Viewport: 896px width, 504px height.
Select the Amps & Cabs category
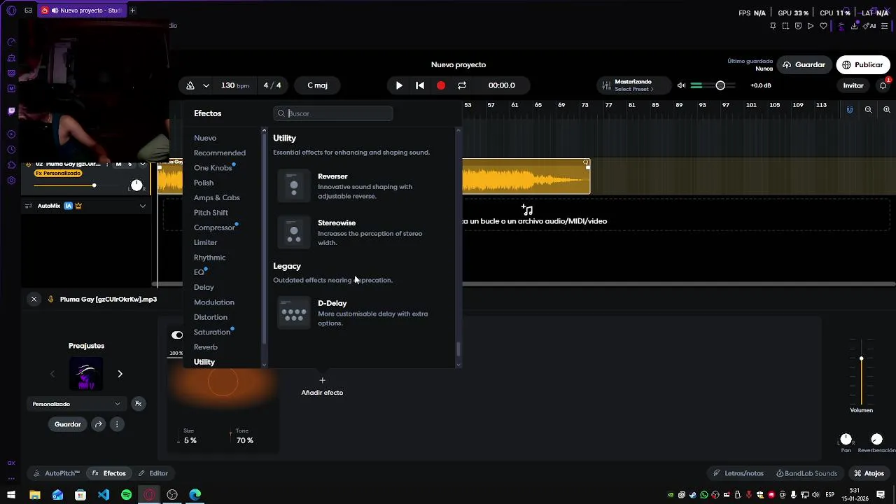pyautogui.click(x=217, y=197)
